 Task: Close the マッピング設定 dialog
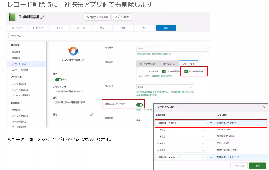point(264,107)
